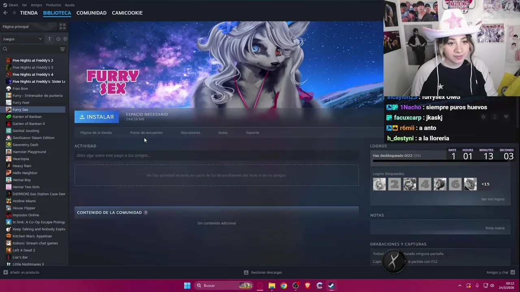The image size is (520, 292).
Task: Open OBS Studio from taskbar
Action: tap(296, 286)
